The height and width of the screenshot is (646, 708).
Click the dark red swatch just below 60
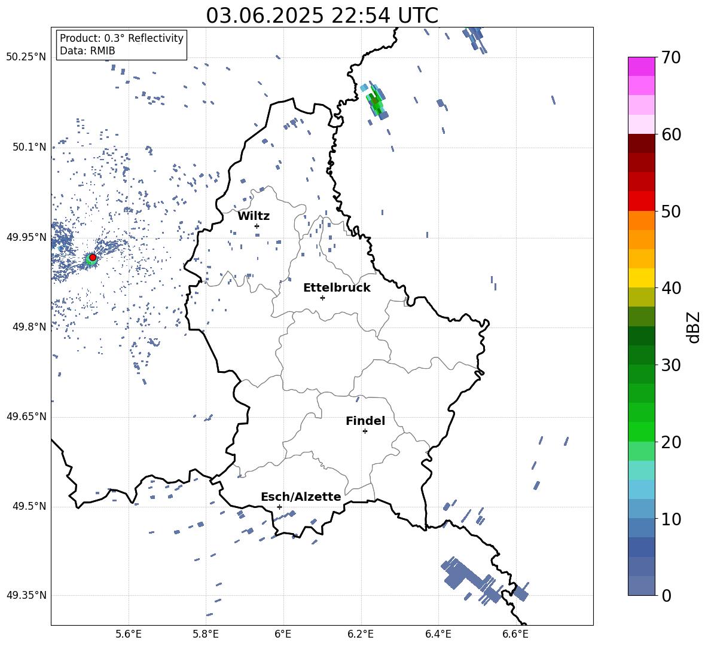(x=641, y=143)
